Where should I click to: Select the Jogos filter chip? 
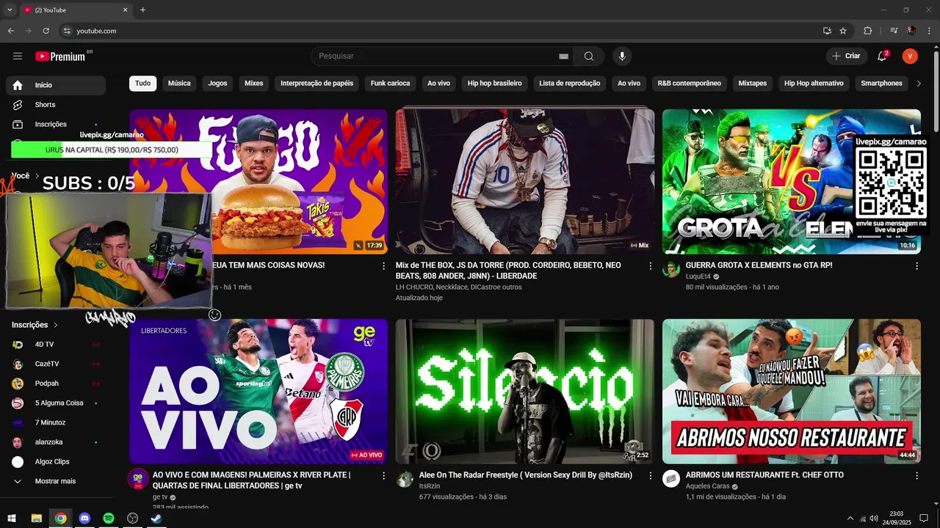click(x=217, y=84)
